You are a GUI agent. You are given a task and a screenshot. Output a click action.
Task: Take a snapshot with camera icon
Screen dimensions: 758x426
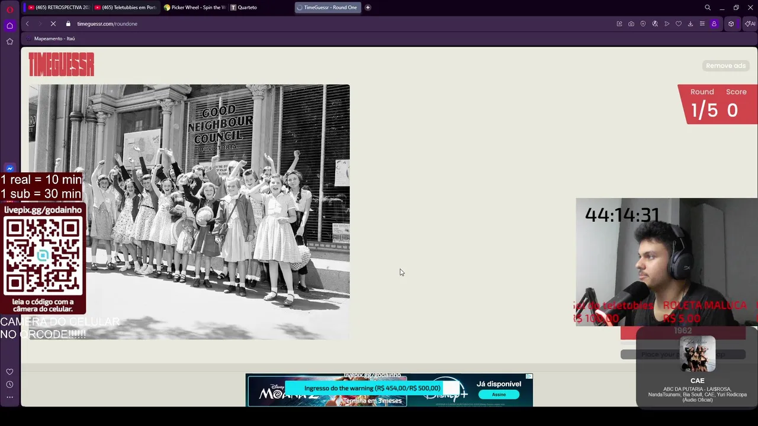[631, 24]
